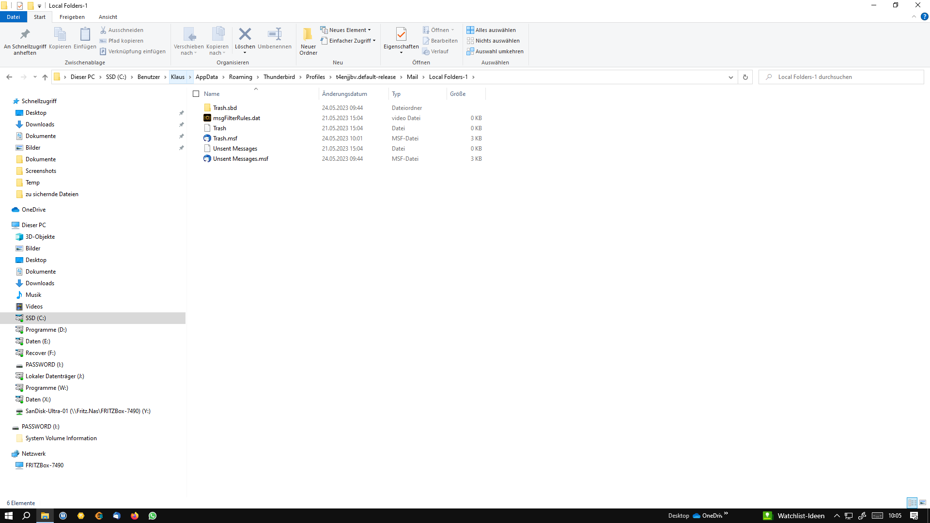Screen dimensions: 930x523
Task: Toggle the select-all checkbox beside Name
Action: point(196,94)
